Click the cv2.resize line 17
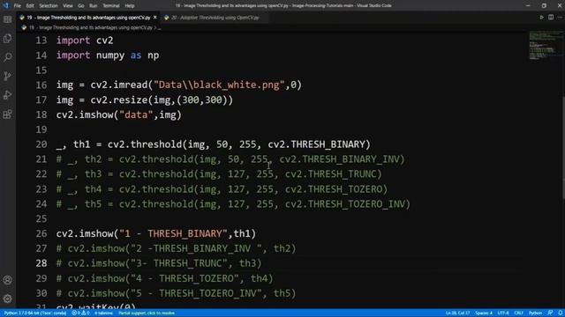The image size is (565, 317). pyautogui.click(x=145, y=100)
